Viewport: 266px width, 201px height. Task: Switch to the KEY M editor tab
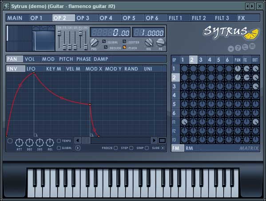tap(55, 69)
